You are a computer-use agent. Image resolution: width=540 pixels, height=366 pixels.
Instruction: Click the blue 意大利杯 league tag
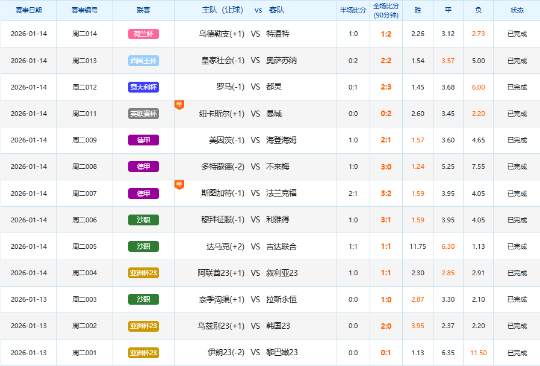point(144,87)
